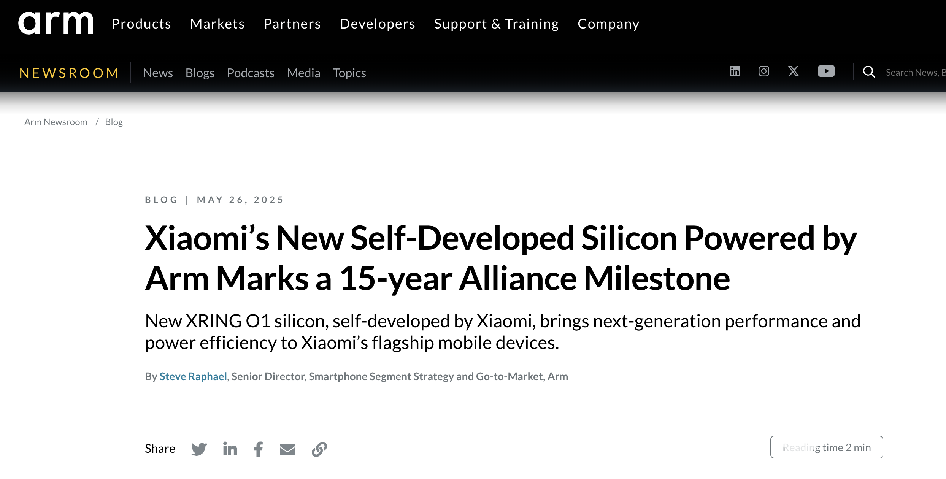Screen dimensions: 946x479
Task: Share article on Twitter
Action: tap(199, 449)
